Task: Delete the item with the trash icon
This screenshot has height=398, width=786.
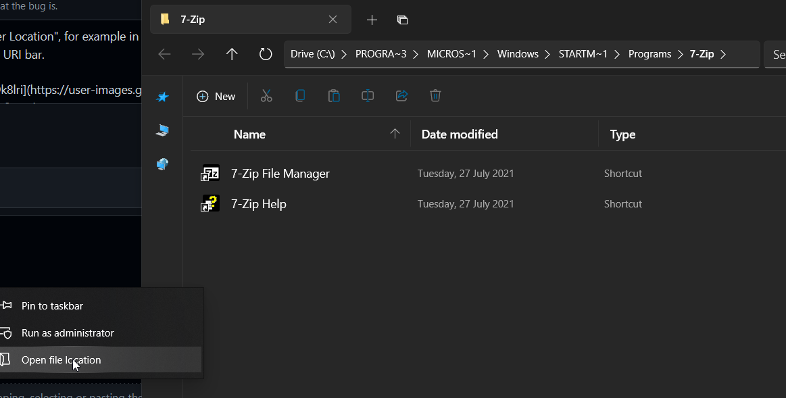Action: tap(435, 96)
